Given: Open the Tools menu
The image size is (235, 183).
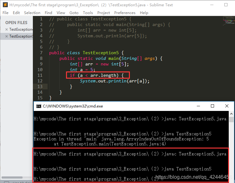Looking at the screenshot, I should coord(88,13).
